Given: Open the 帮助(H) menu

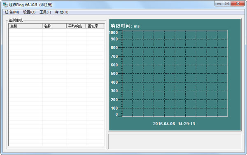Looking at the screenshot, I should [x=62, y=12].
